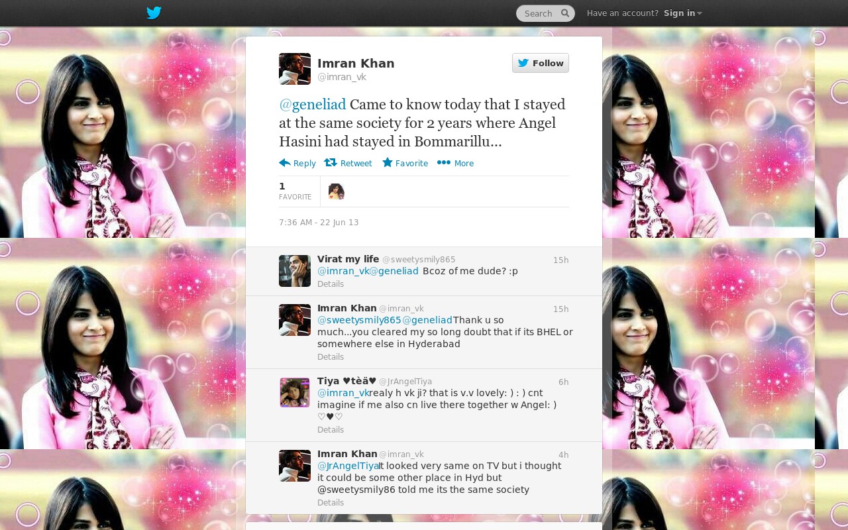Open @imran_vk mention in Virat's reply

tap(343, 271)
